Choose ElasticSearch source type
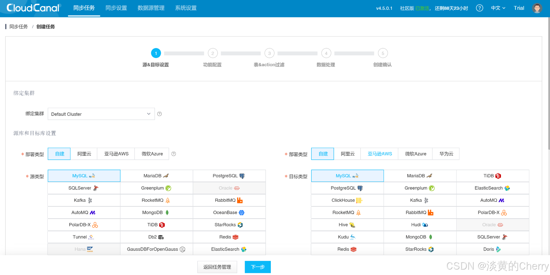Viewport: 550px width, 275px height. tap(229, 249)
